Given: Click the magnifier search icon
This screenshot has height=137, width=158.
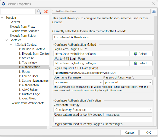Looking at the screenshot, I should point(39,11).
